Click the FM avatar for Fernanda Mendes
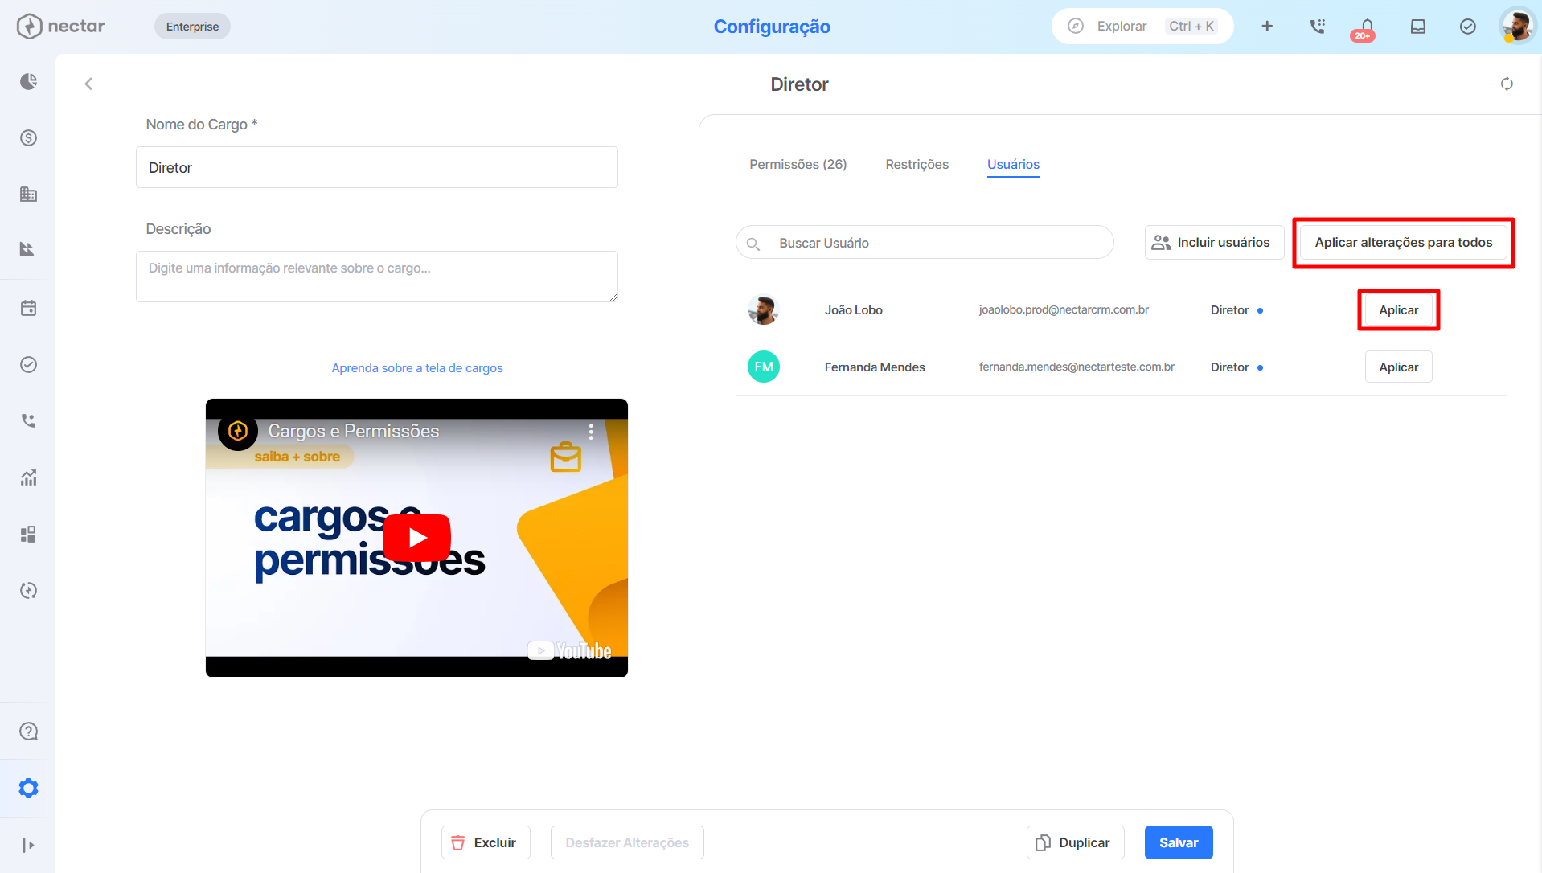Viewport: 1542px width, 873px height. click(763, 367)
